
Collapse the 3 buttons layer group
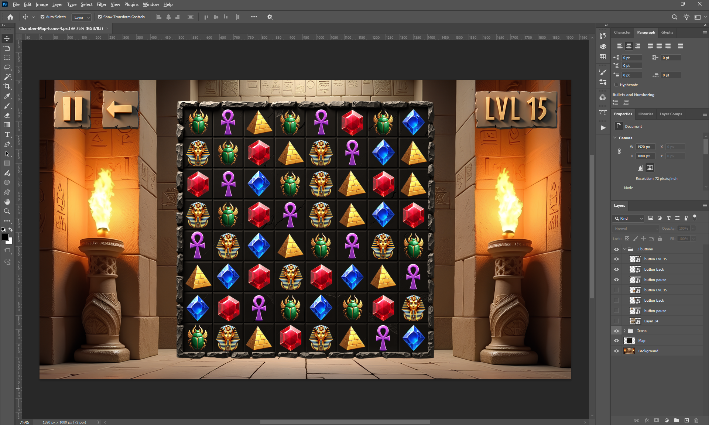point(624,249)
